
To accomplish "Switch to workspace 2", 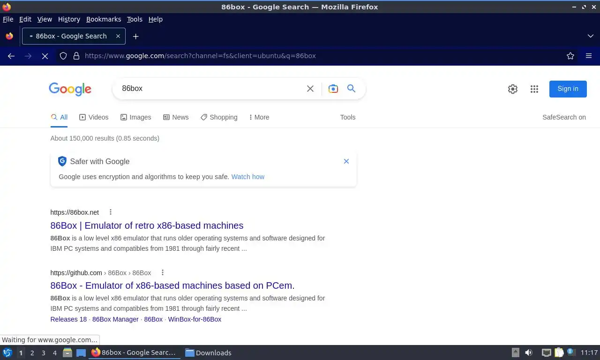I will point(32,353).
